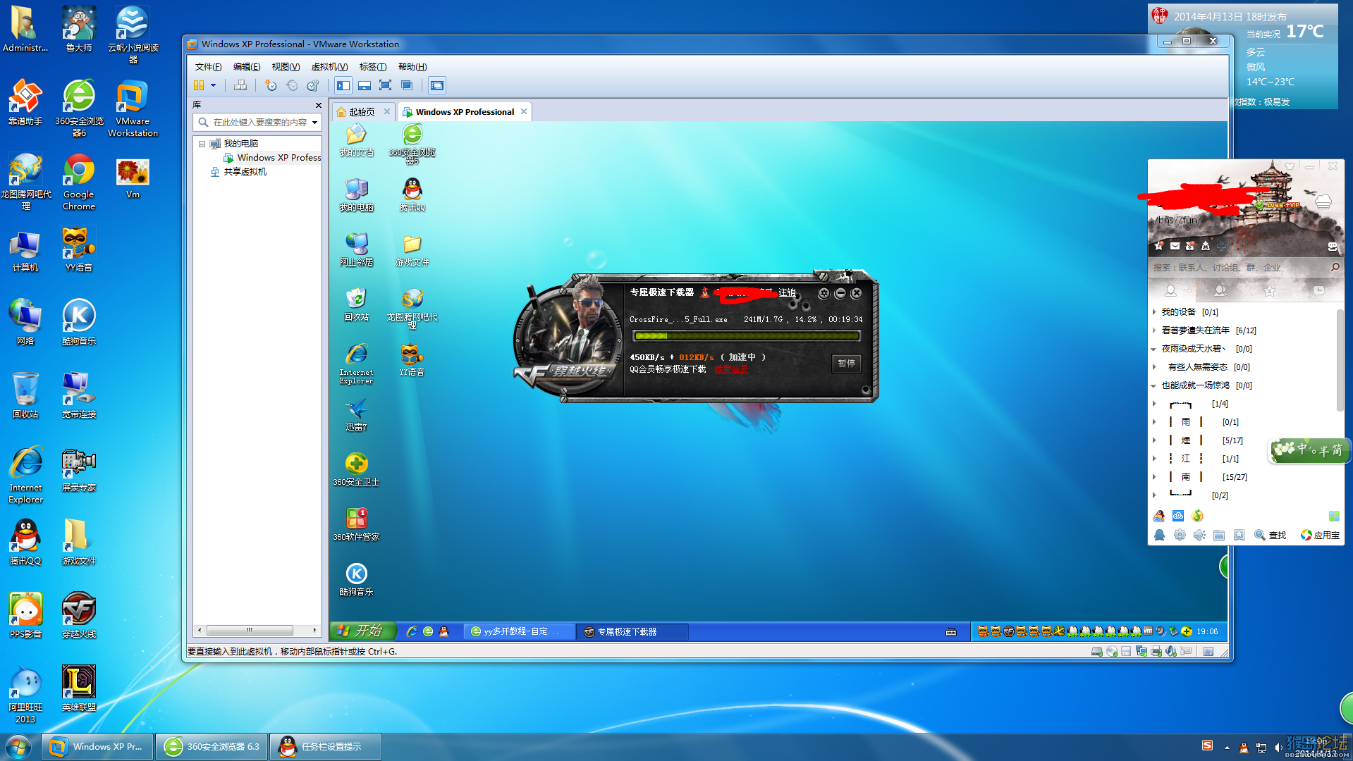The height and width of the screenshot is (761, 1353).
Task: Toggle the console view toolbar button
Action: click(437, 85)
